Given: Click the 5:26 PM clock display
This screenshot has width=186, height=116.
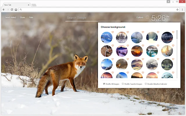Looking at the screenshot, I should pos(160,18).
